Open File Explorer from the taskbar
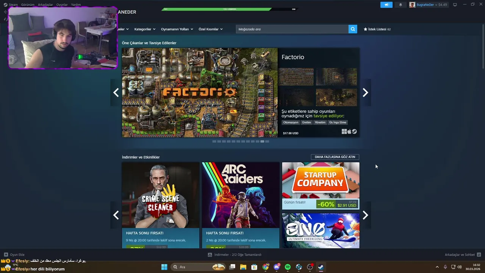 coord(243,267)
